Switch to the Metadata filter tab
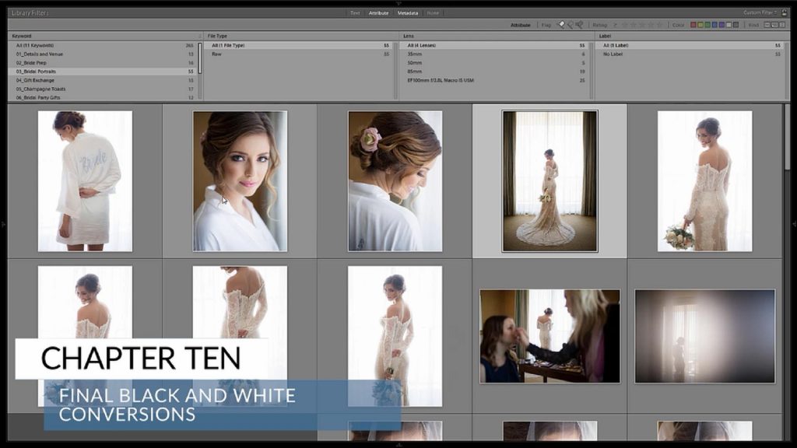 (408, 13)
